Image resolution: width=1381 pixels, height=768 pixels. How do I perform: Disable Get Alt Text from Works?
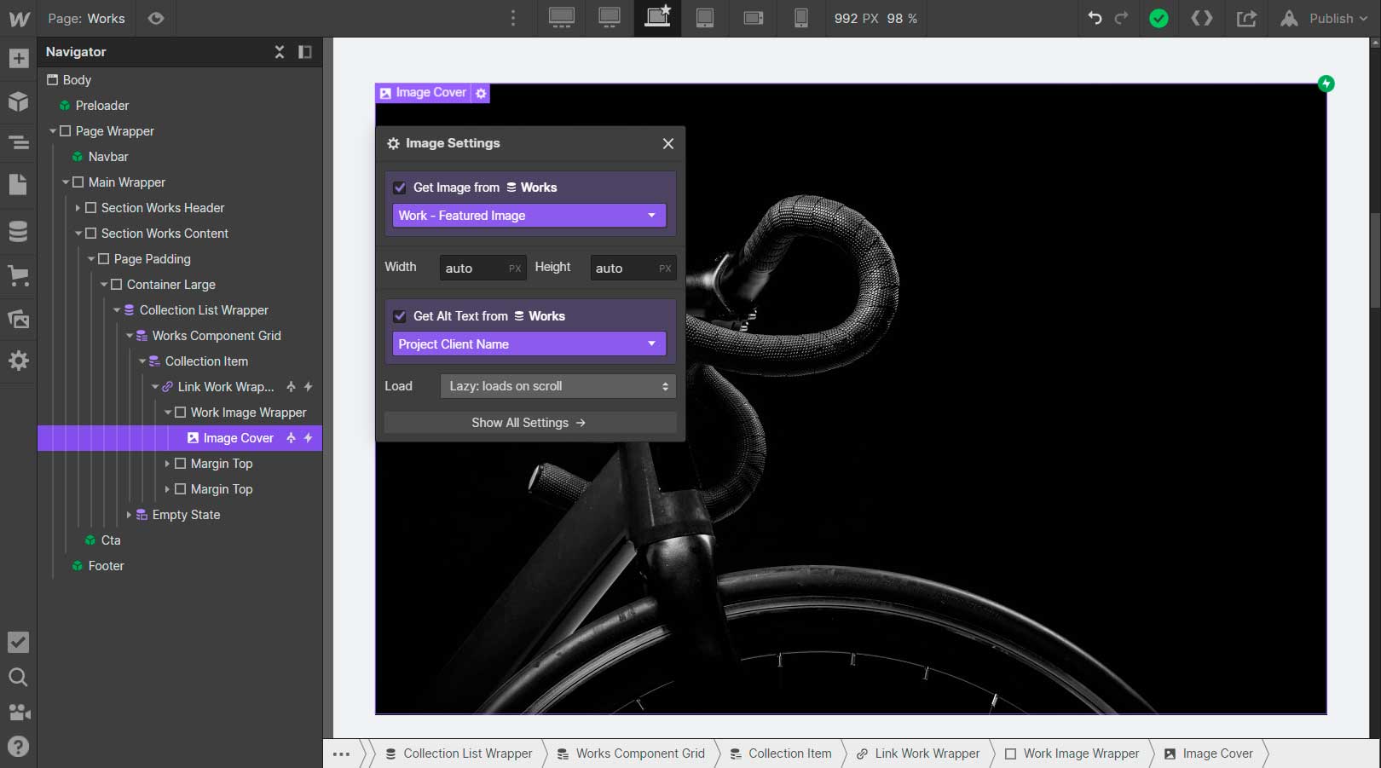(x=400, y=315)
